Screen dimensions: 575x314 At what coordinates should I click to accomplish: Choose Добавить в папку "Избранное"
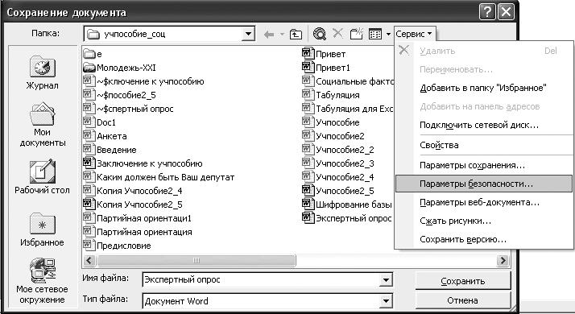pyautogui.click(x=483, y=88)
